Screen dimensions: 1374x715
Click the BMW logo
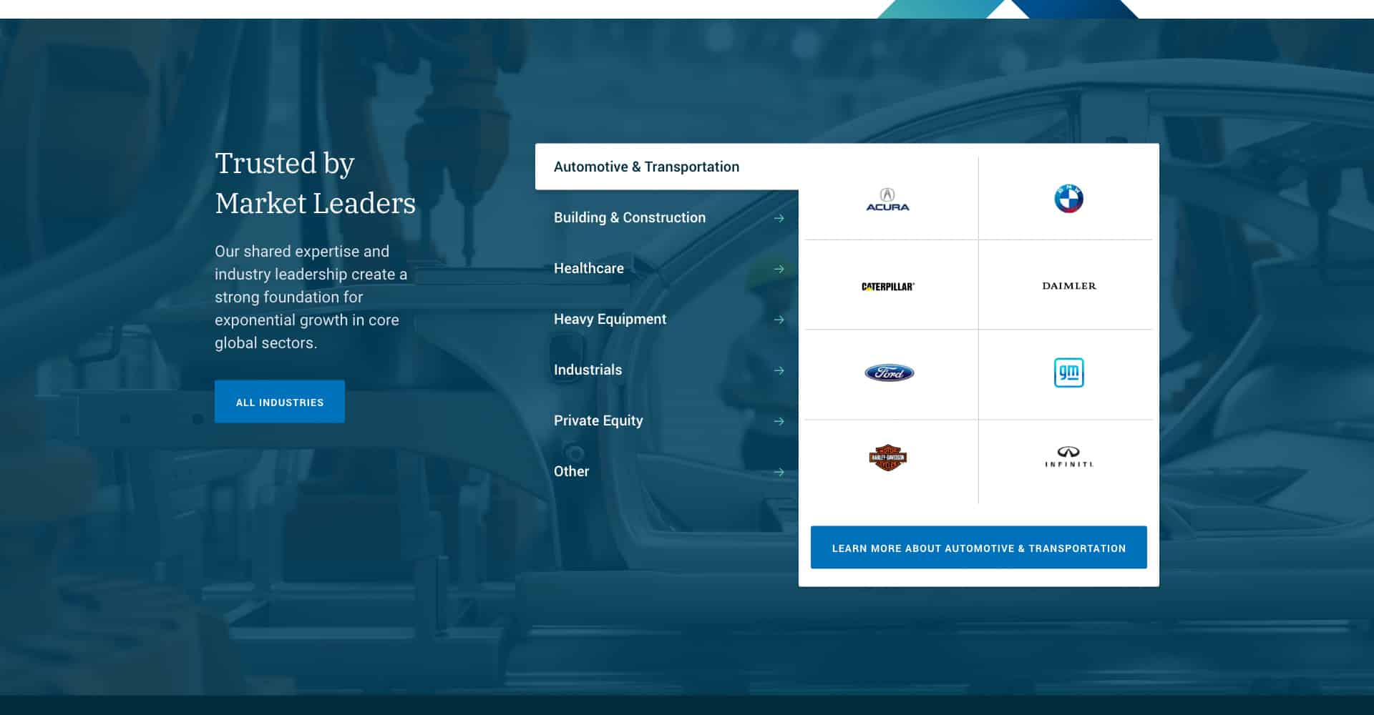point(1068,199)
